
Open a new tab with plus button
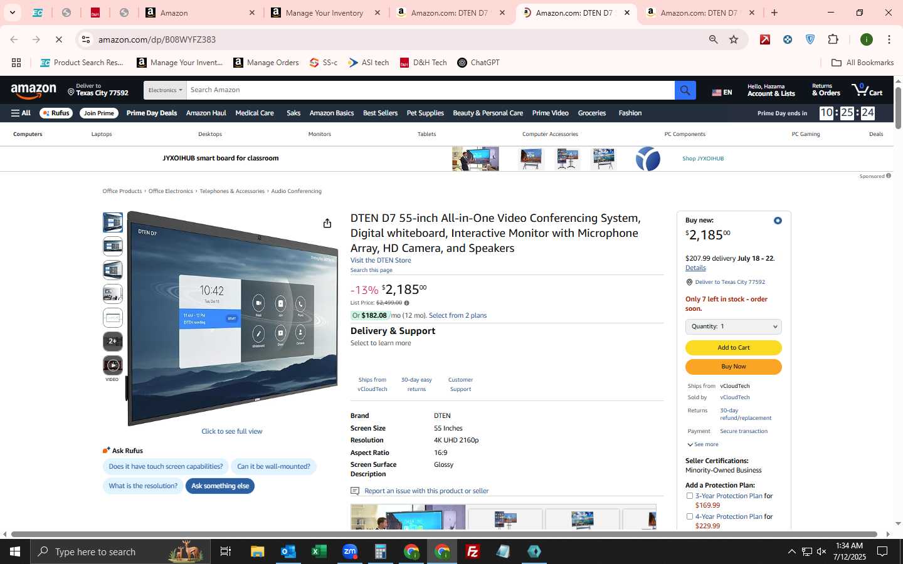click(774, 13)
